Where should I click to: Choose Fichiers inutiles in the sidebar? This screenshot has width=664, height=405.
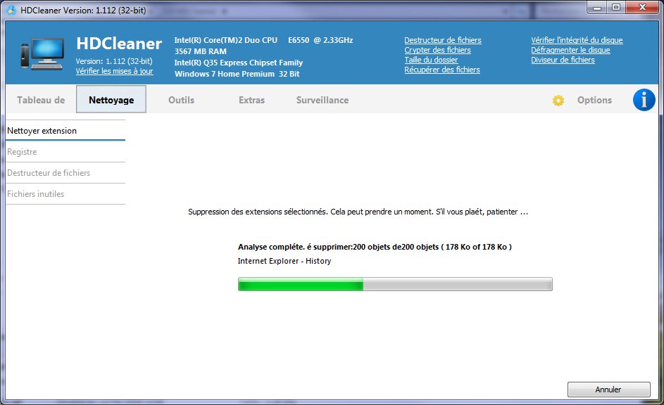pos(65,194)
